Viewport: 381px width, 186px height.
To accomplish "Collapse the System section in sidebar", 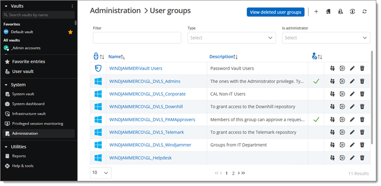I will (6, 85).
